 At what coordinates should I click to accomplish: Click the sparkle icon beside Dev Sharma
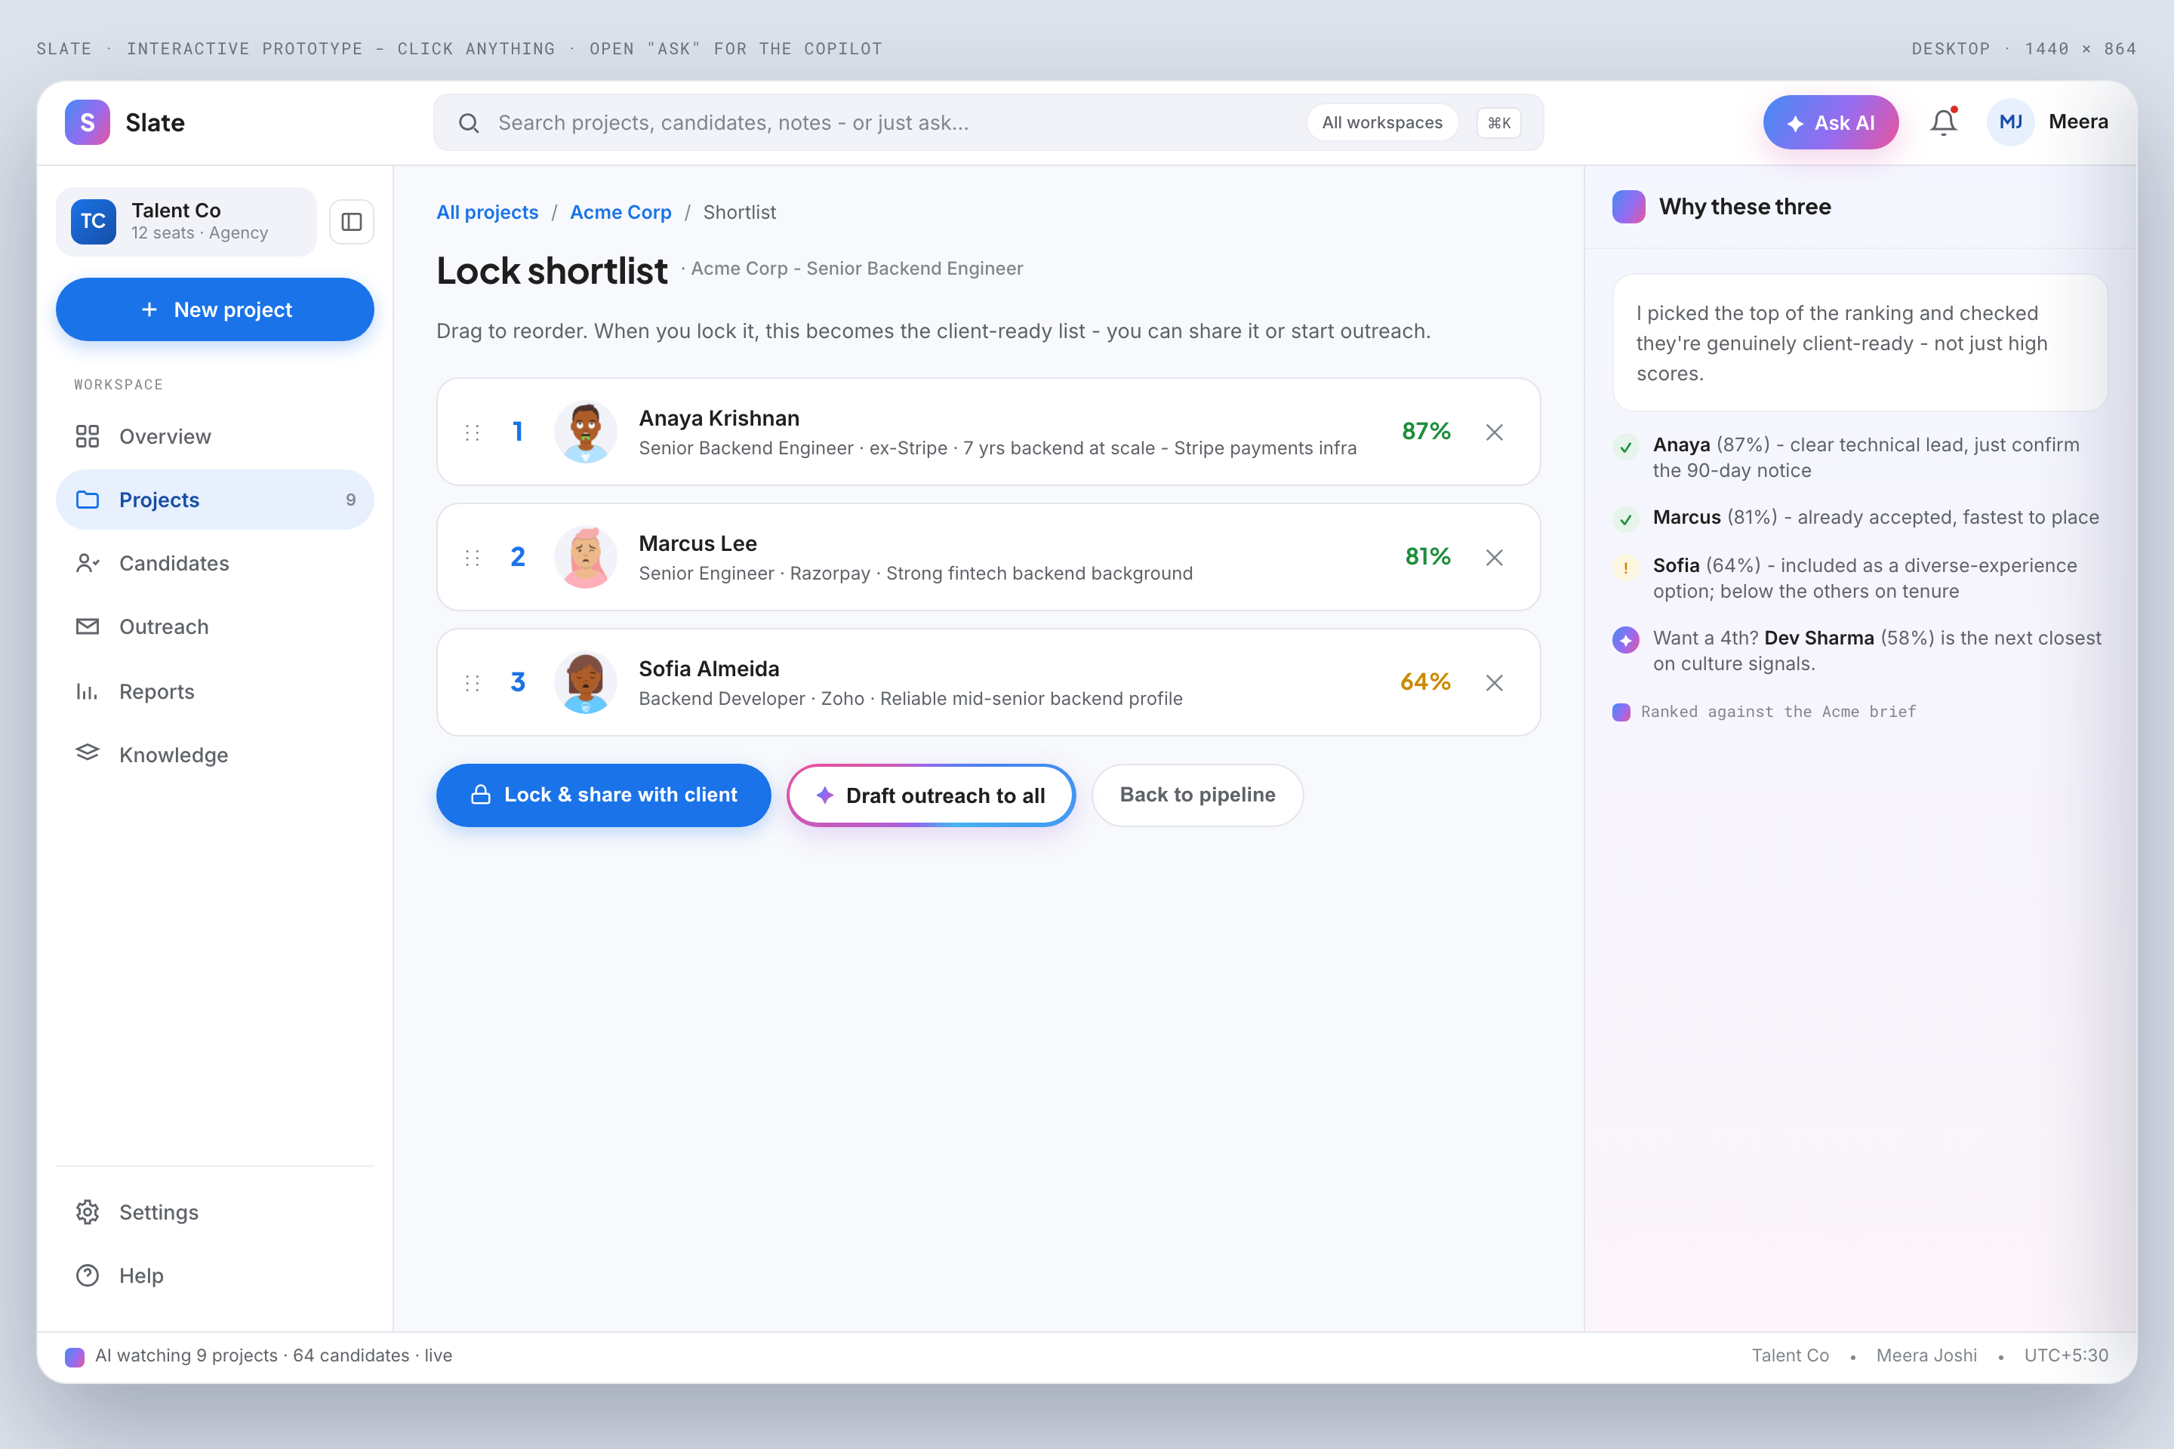click(x=1625, y=639)
